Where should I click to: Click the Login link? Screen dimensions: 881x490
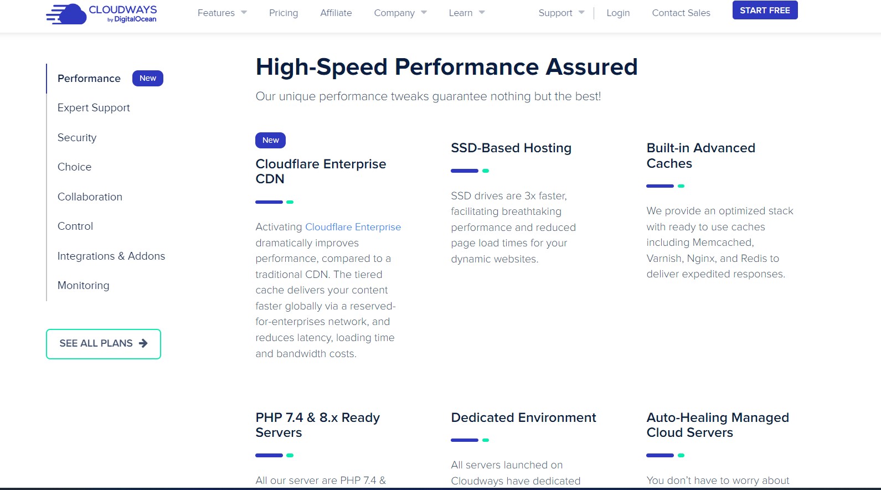pos(618,13)
